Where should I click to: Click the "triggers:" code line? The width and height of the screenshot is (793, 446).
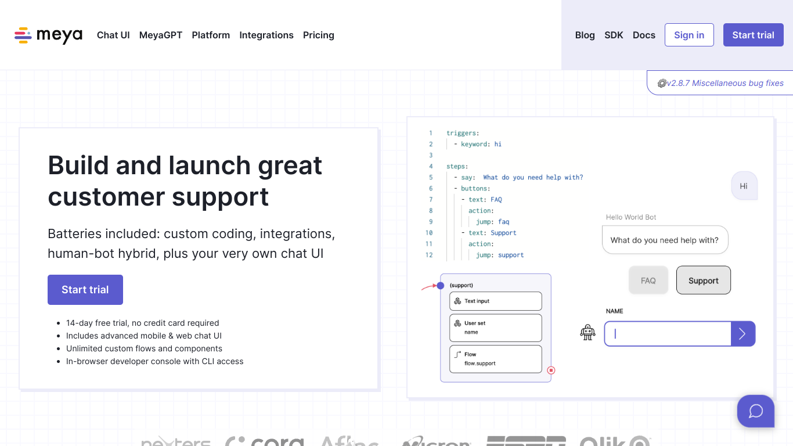click(x=463, y=133)
